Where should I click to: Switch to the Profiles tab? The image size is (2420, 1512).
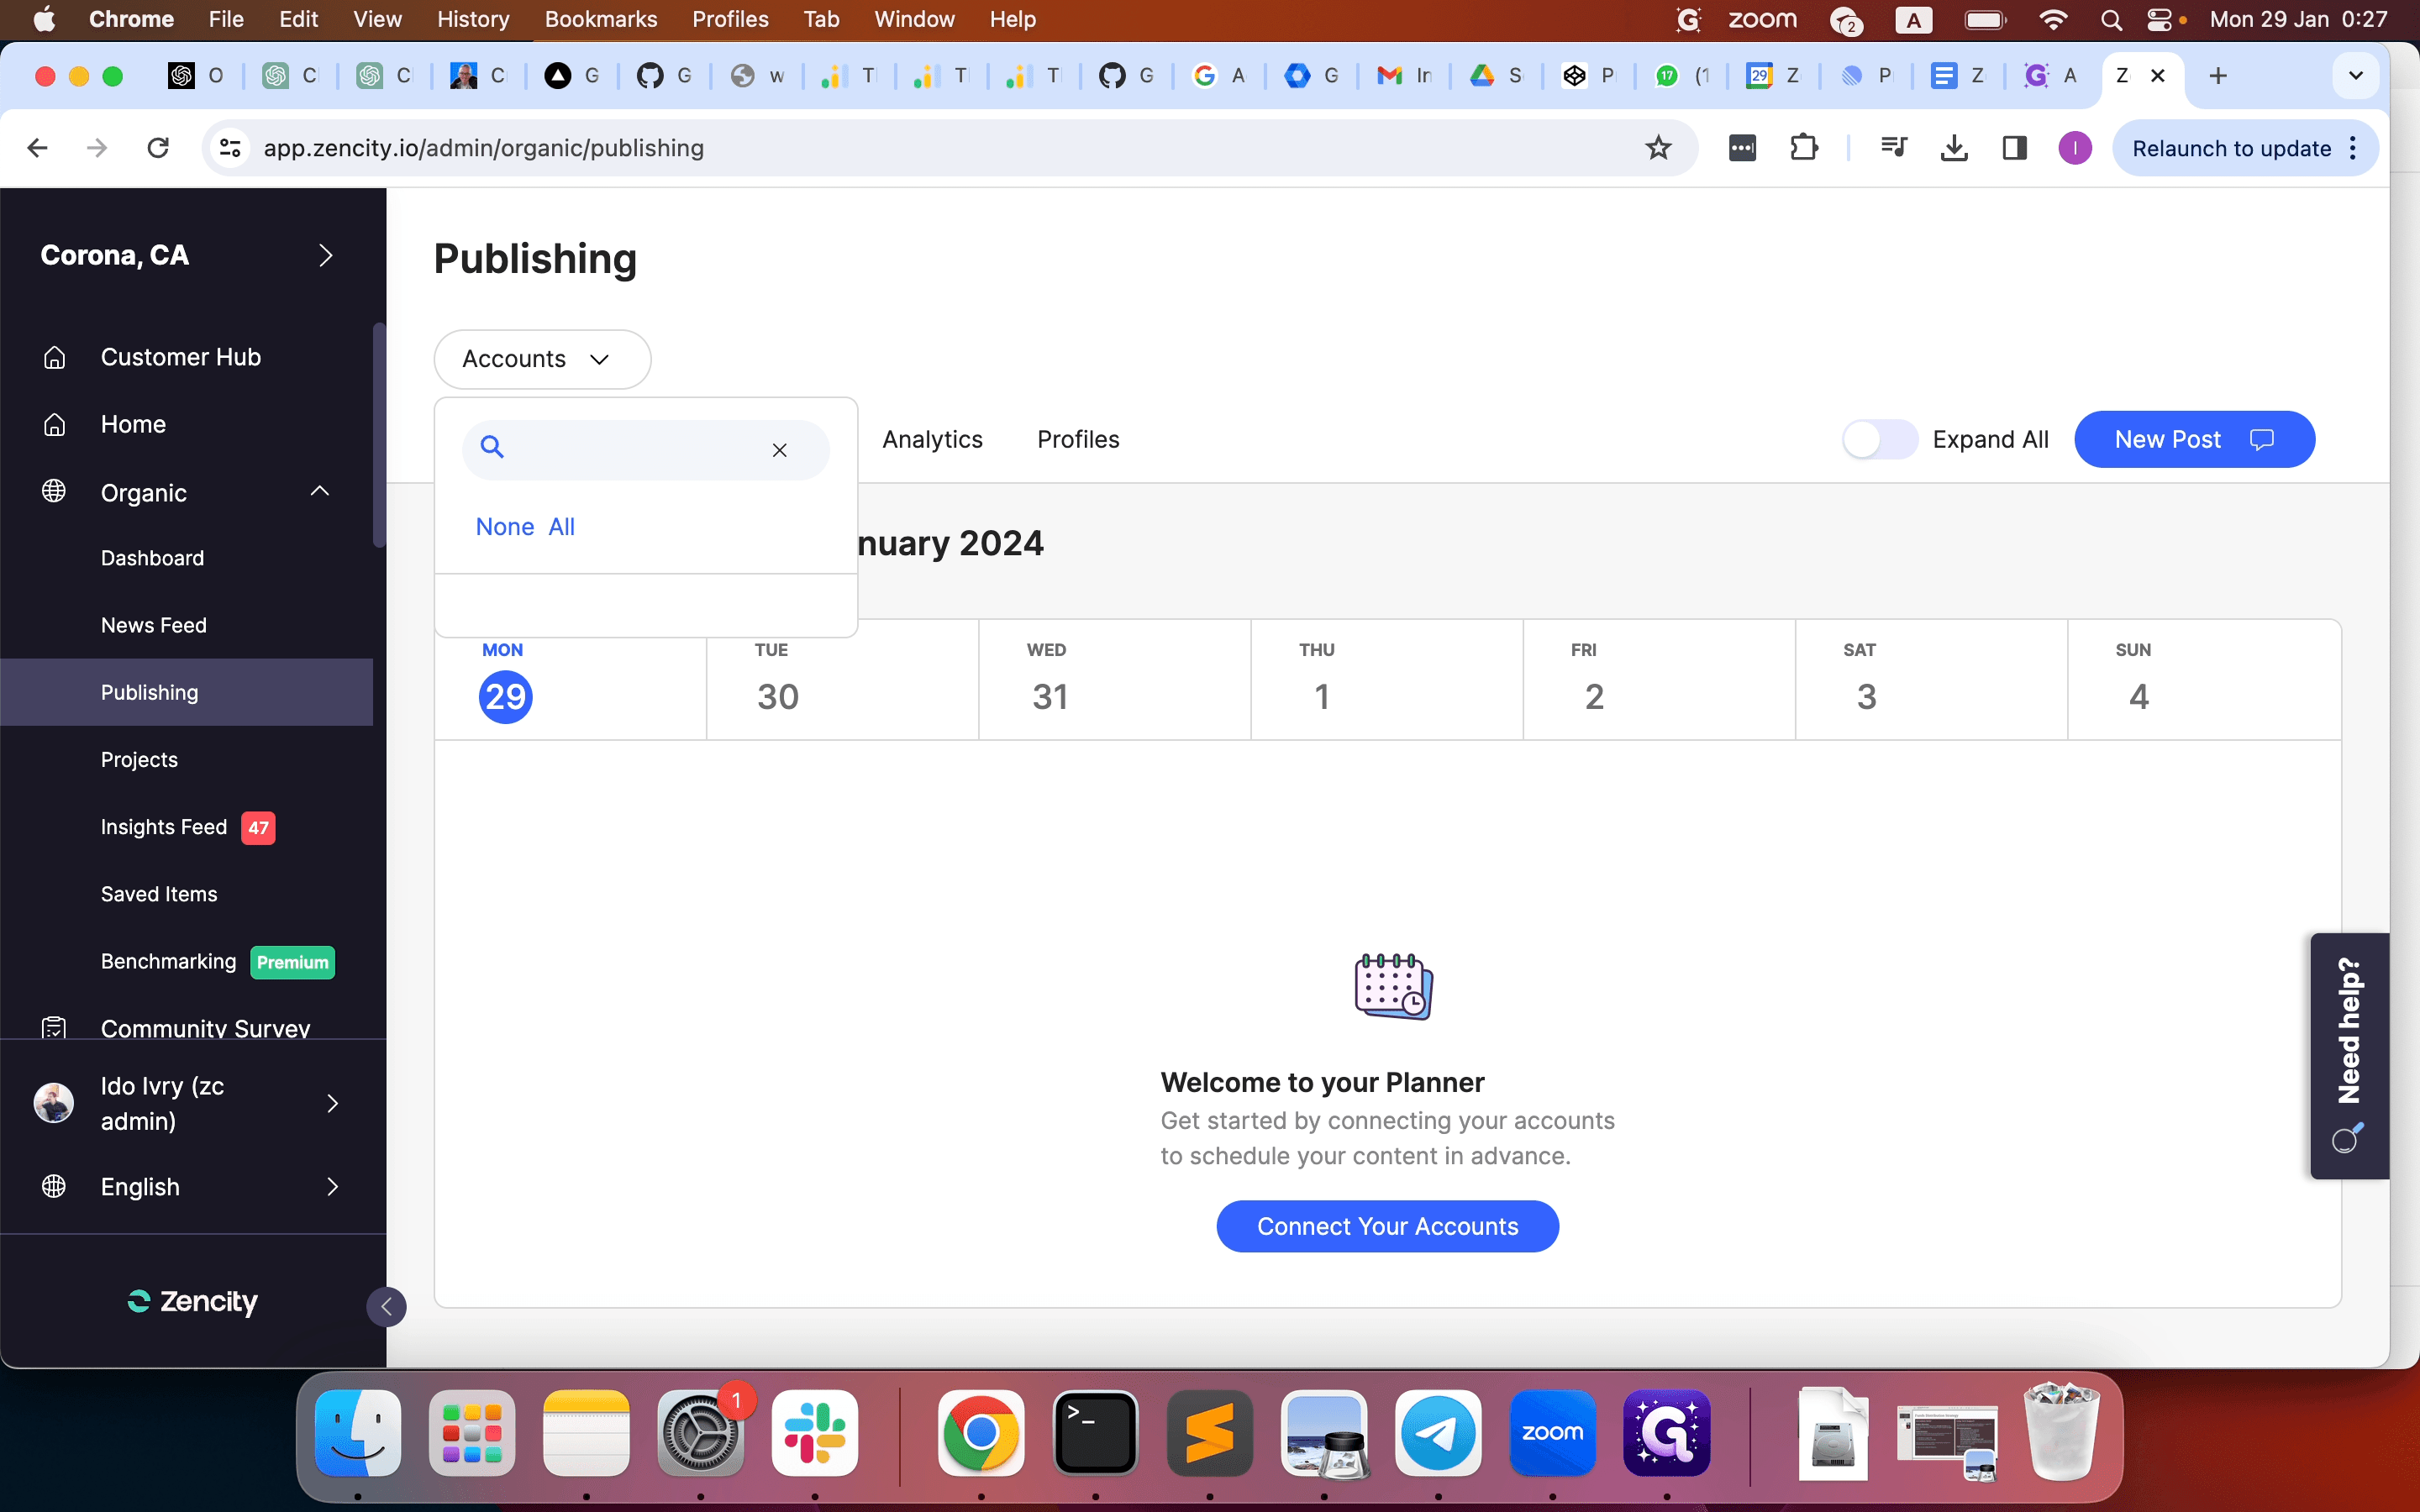[1078, 439]
